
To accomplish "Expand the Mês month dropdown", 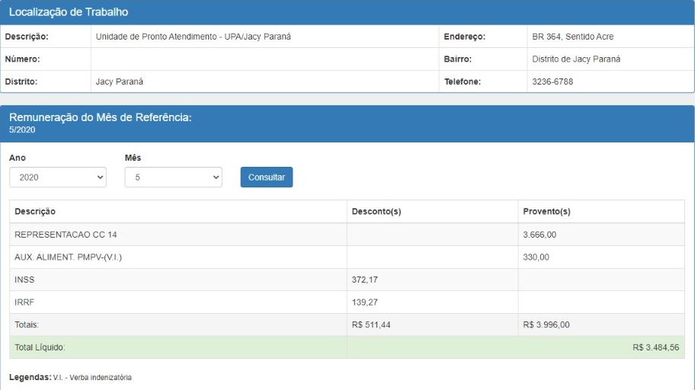I will pyautogui.click(x=173, y=177).
